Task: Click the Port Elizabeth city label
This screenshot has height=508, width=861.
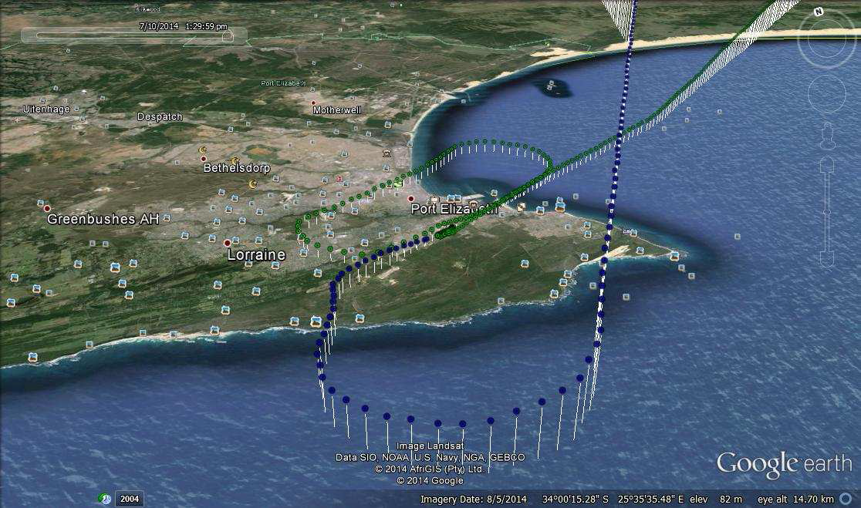Action: (x=454, y=209)
